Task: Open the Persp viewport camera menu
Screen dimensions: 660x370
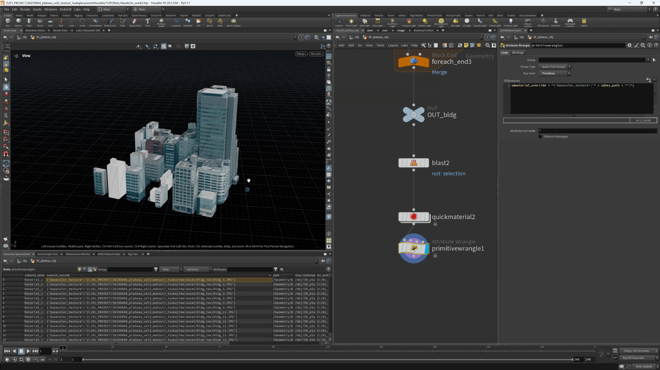Action: coord(301,54)
